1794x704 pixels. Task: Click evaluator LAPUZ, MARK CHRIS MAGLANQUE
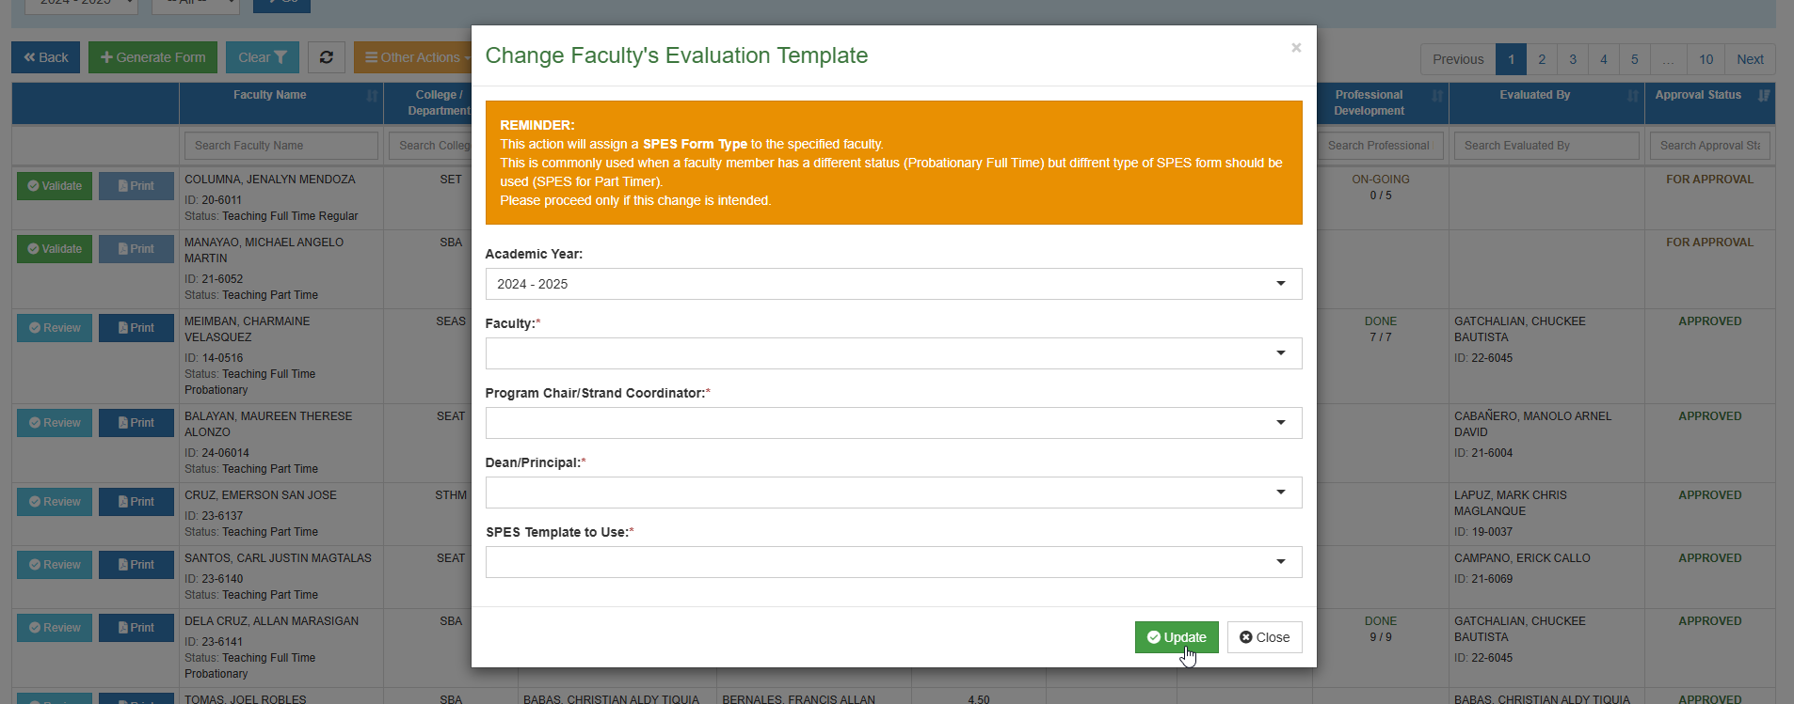pos(1511,503)
